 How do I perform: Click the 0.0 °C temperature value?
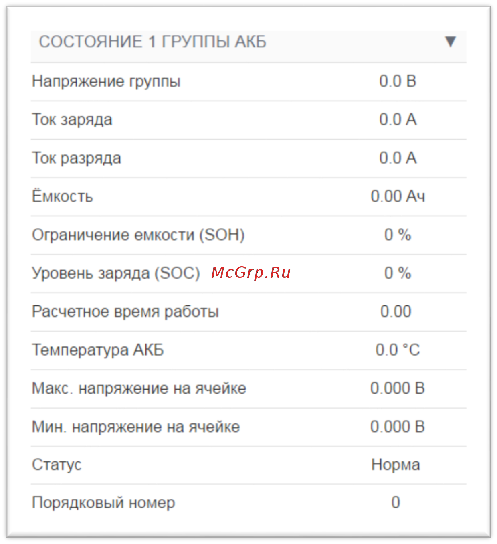(x=398, y=350)
